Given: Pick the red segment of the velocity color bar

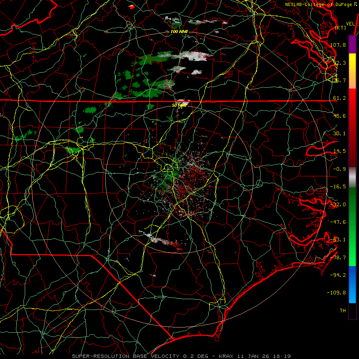Looking at the screenshot, I should (352, 128).
